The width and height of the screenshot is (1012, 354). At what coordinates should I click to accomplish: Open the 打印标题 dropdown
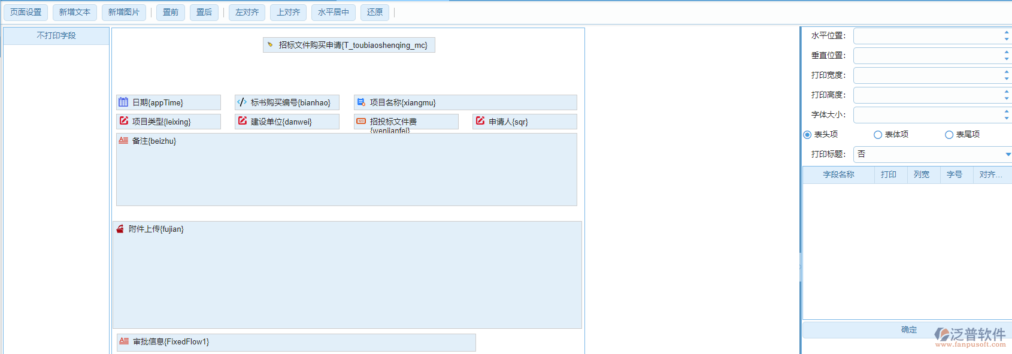[1008, 155]
